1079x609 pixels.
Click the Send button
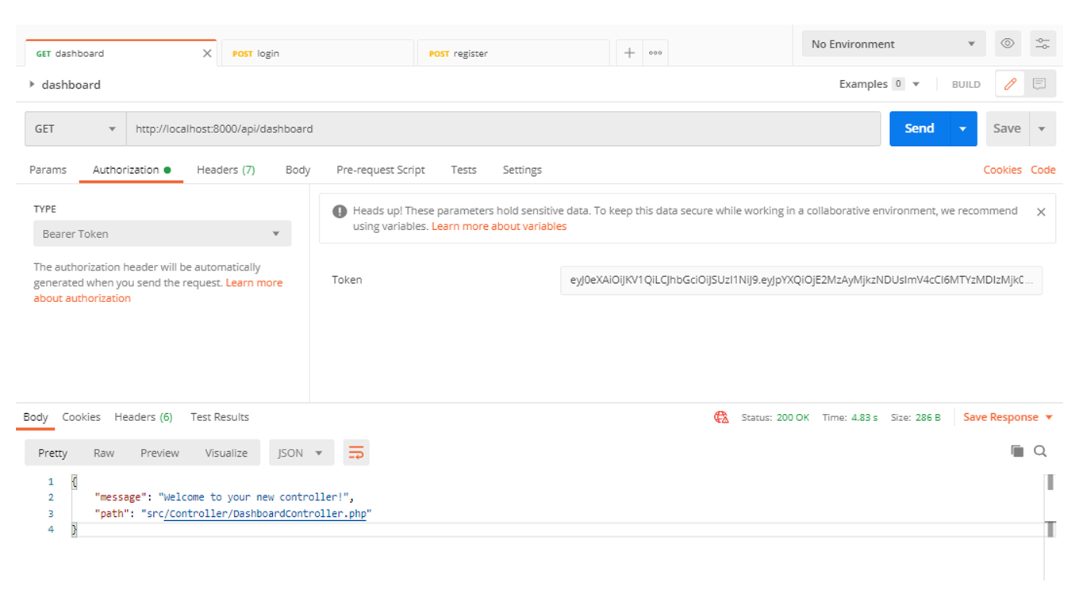tap(918, 128)
